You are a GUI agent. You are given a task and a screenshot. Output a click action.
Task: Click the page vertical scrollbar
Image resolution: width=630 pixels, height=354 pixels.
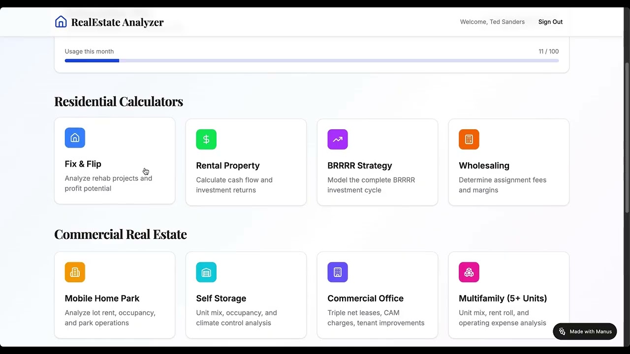click(x=627, y=138)
